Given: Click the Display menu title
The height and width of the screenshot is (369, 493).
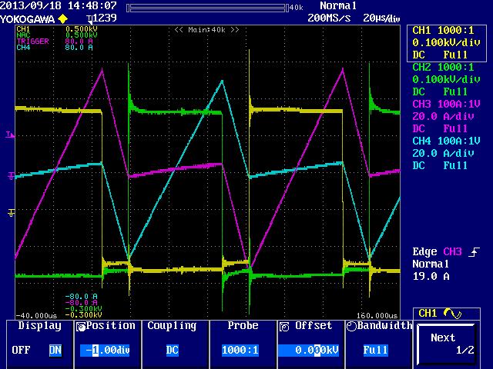Looking at the screenshot, I should [x=39, y=326].
